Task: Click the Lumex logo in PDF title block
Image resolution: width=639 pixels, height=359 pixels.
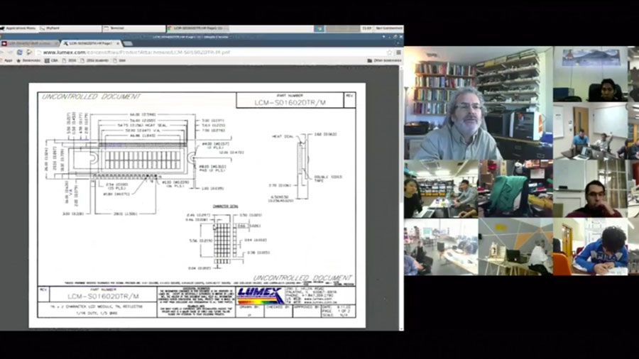Action: click(x=260, y=296)
